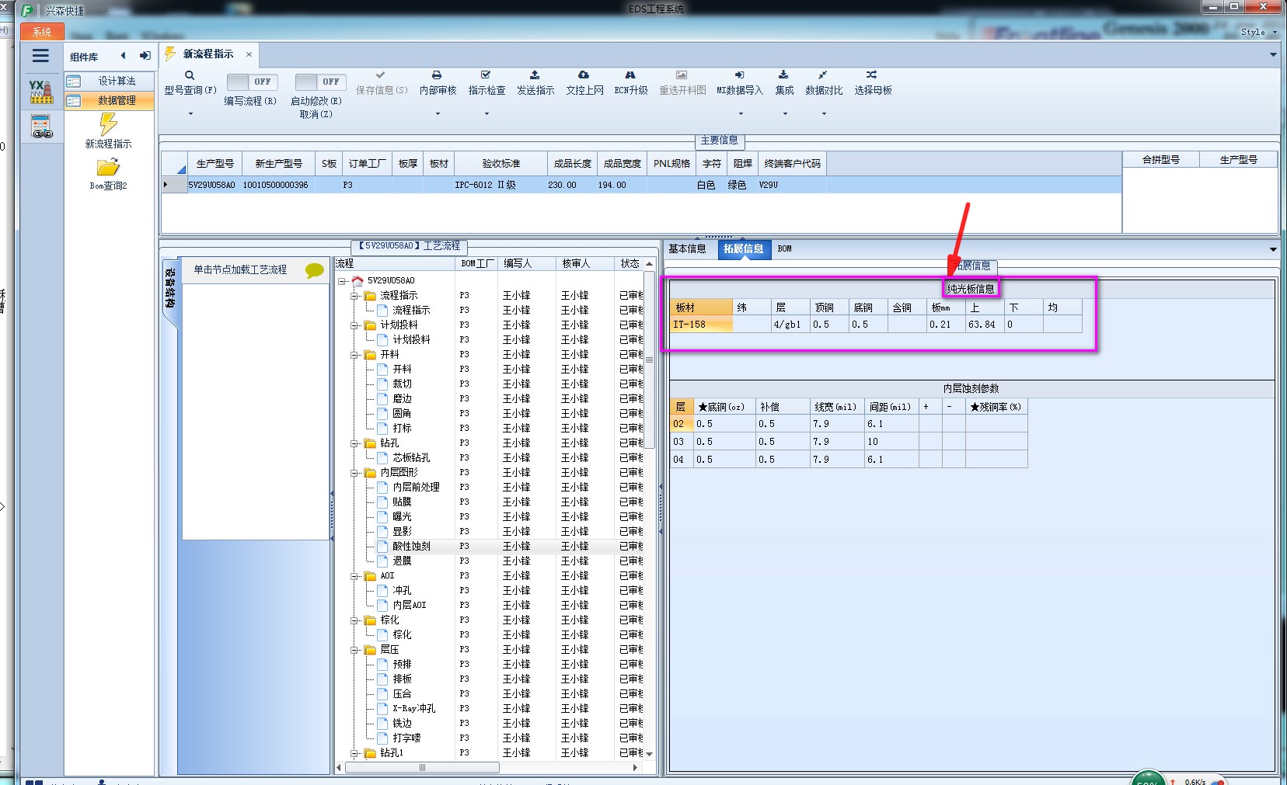Click the 63.84 value cell

point(985,325)
